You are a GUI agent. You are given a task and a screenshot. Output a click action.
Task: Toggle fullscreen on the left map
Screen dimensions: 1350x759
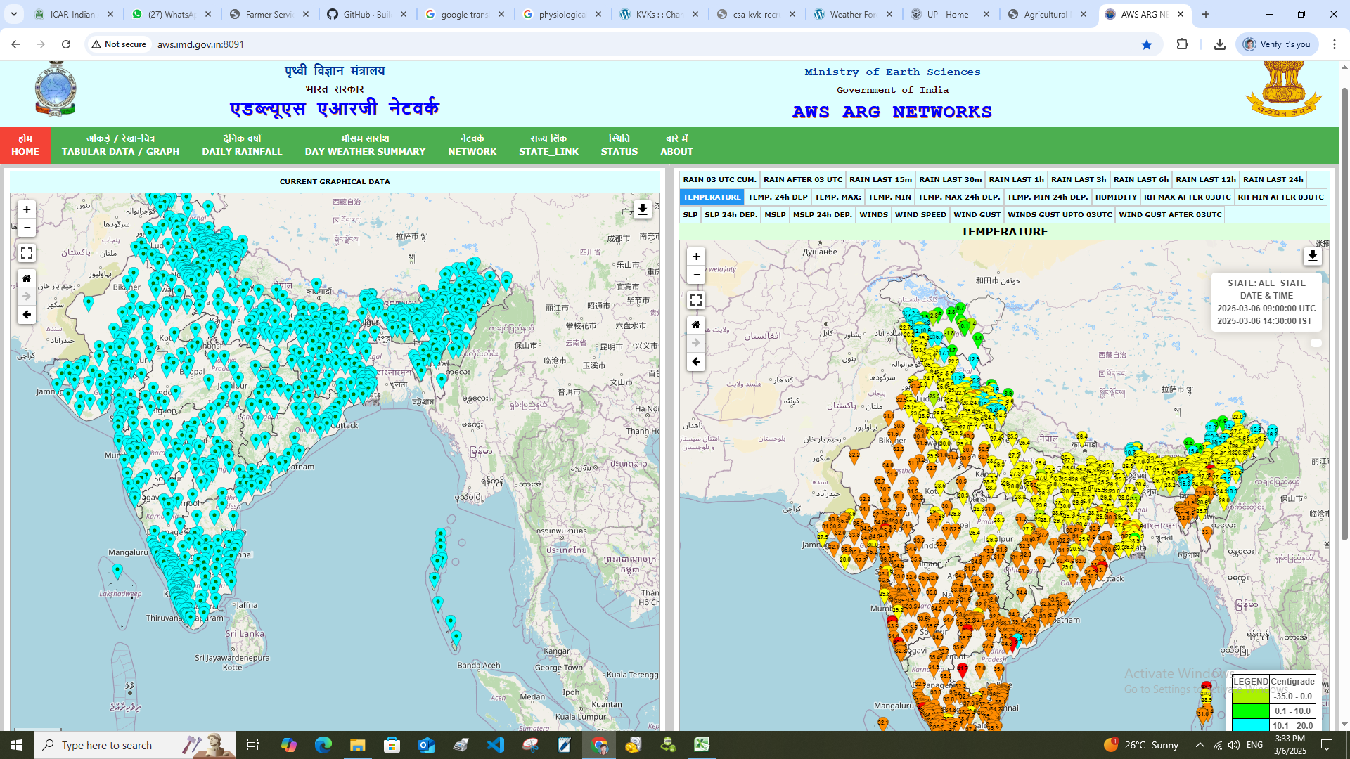[x=27, y=253]
